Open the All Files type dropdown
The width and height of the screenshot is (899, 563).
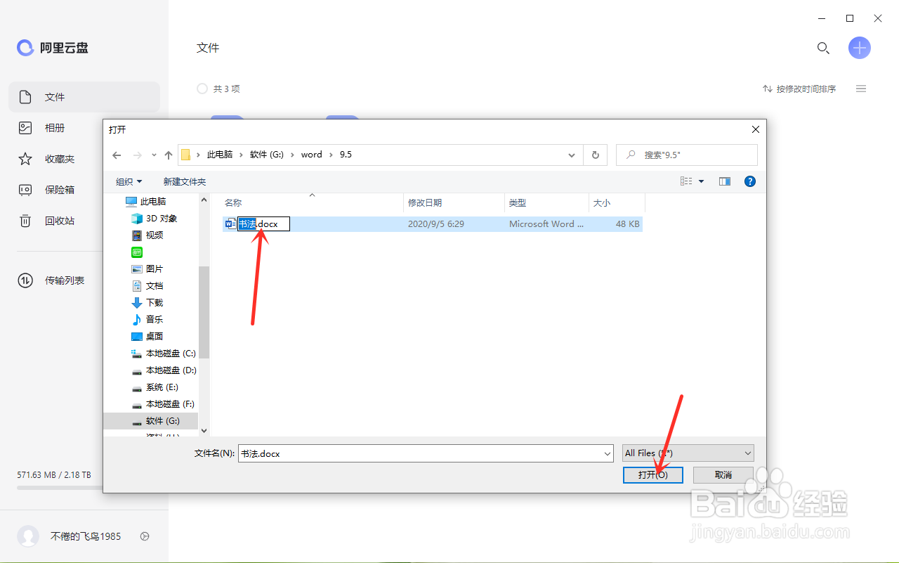tap(688, 453)
